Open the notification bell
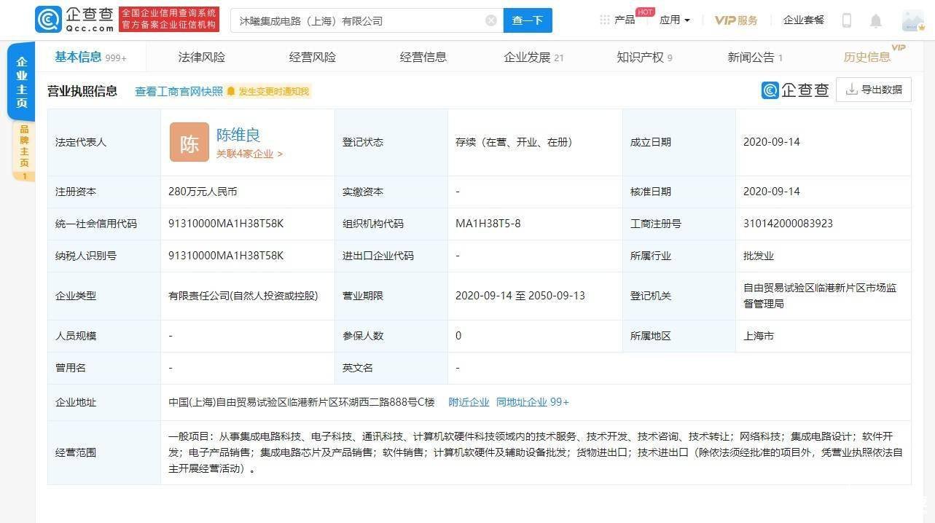The height and width of the screenshot is (523, 935). coord(876,20)
